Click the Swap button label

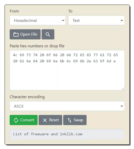[78, 120]
